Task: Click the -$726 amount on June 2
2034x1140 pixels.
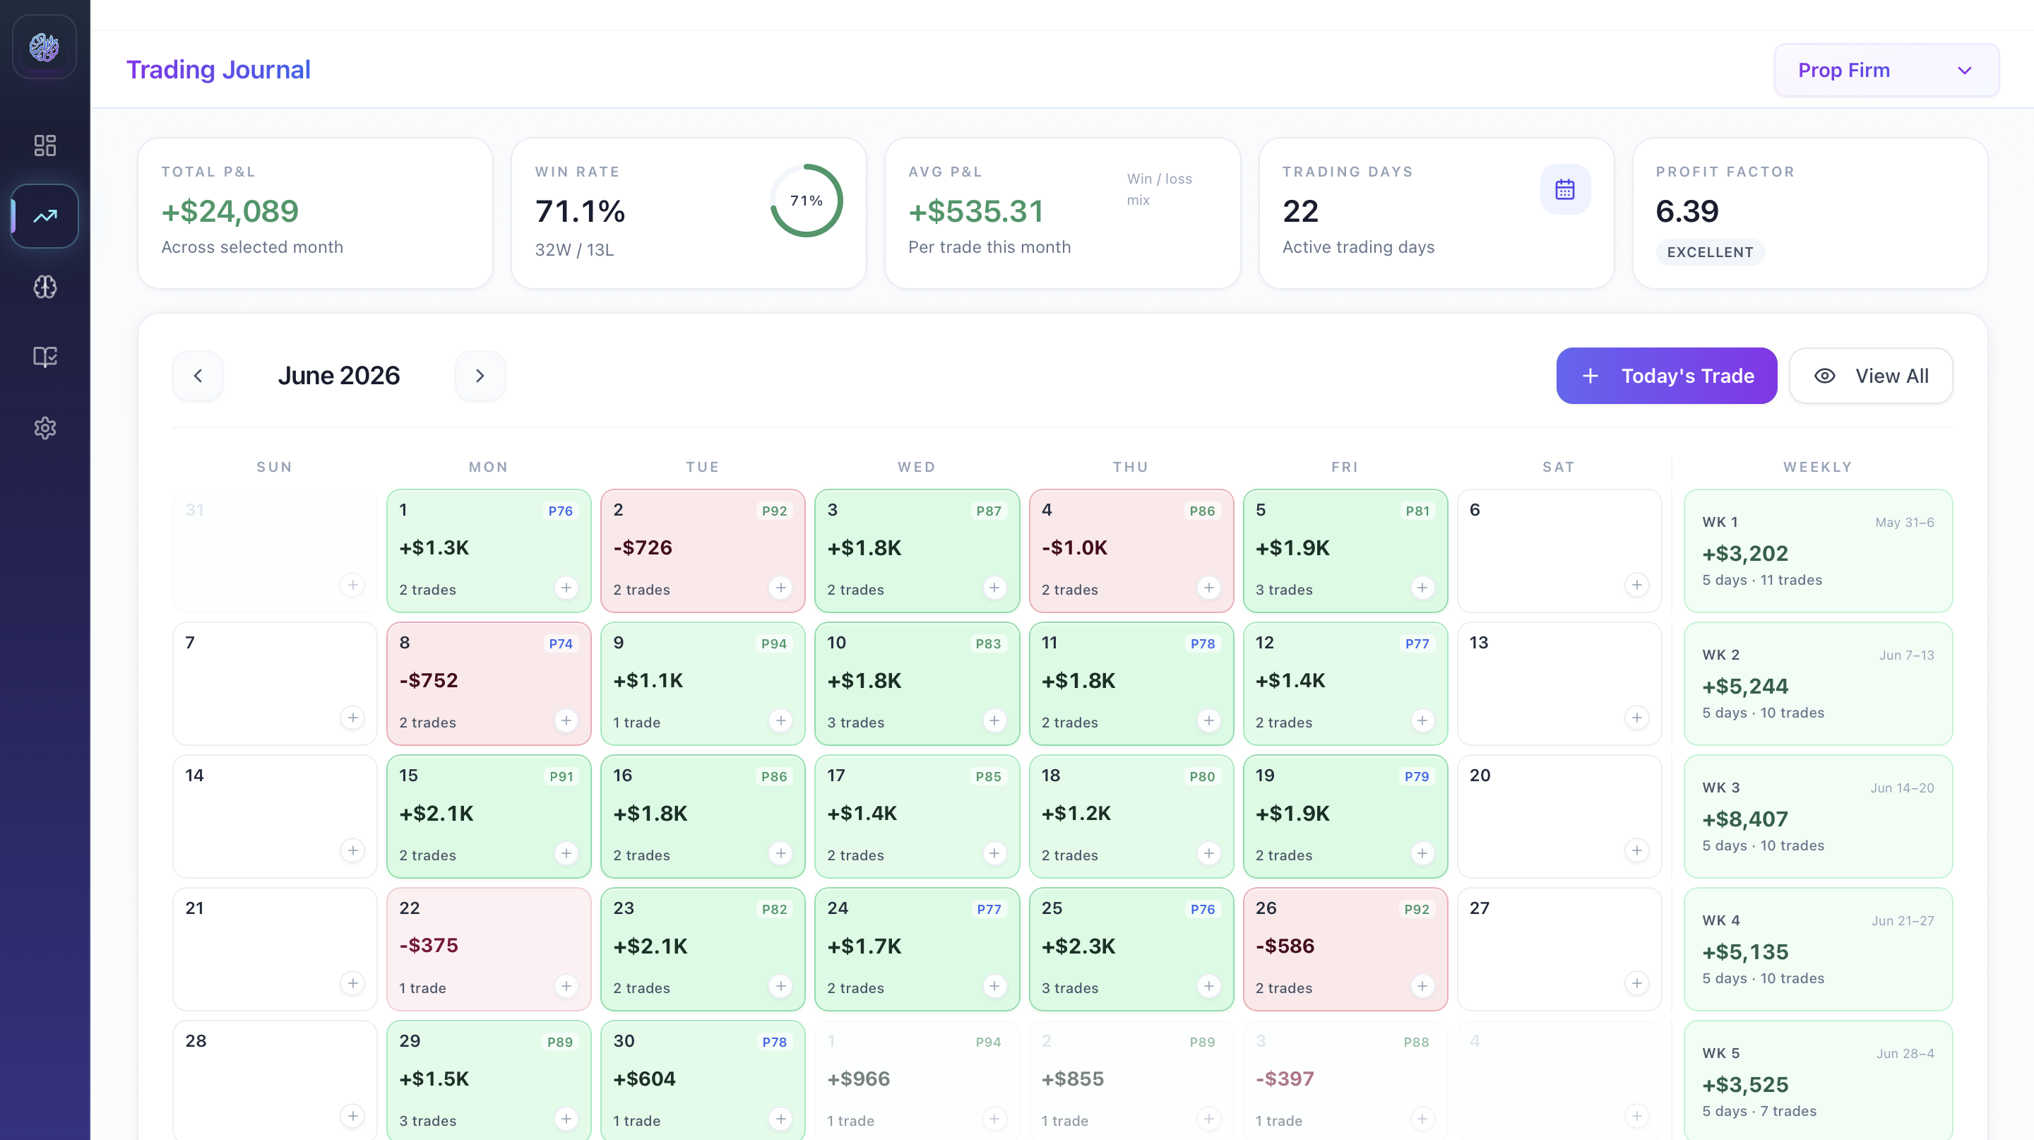Action: pos(643,547)
